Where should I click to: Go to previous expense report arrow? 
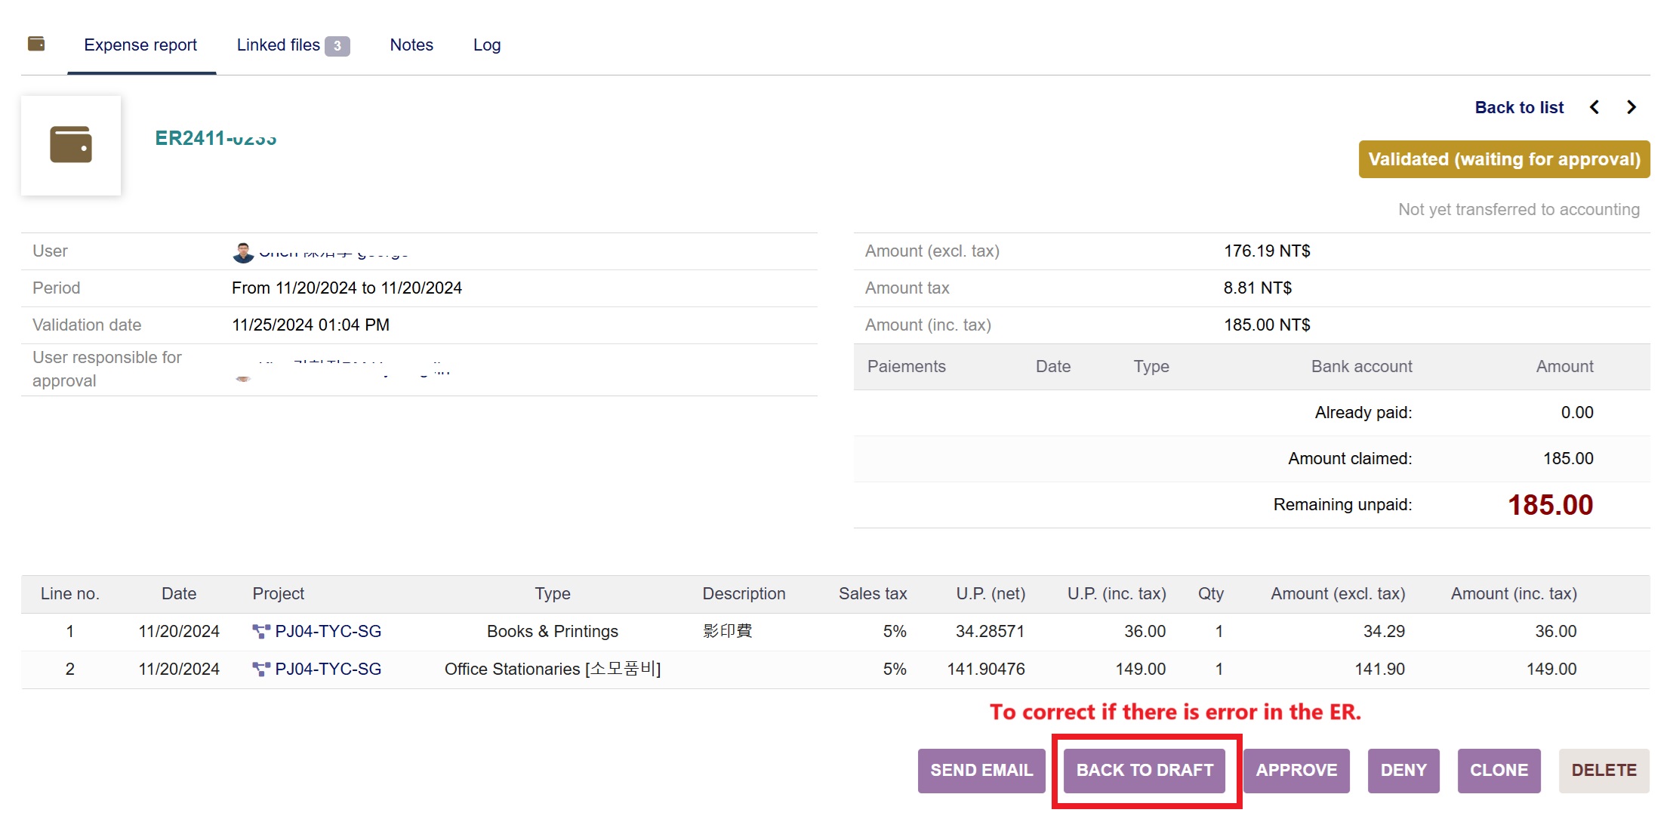pos(1594,107)
